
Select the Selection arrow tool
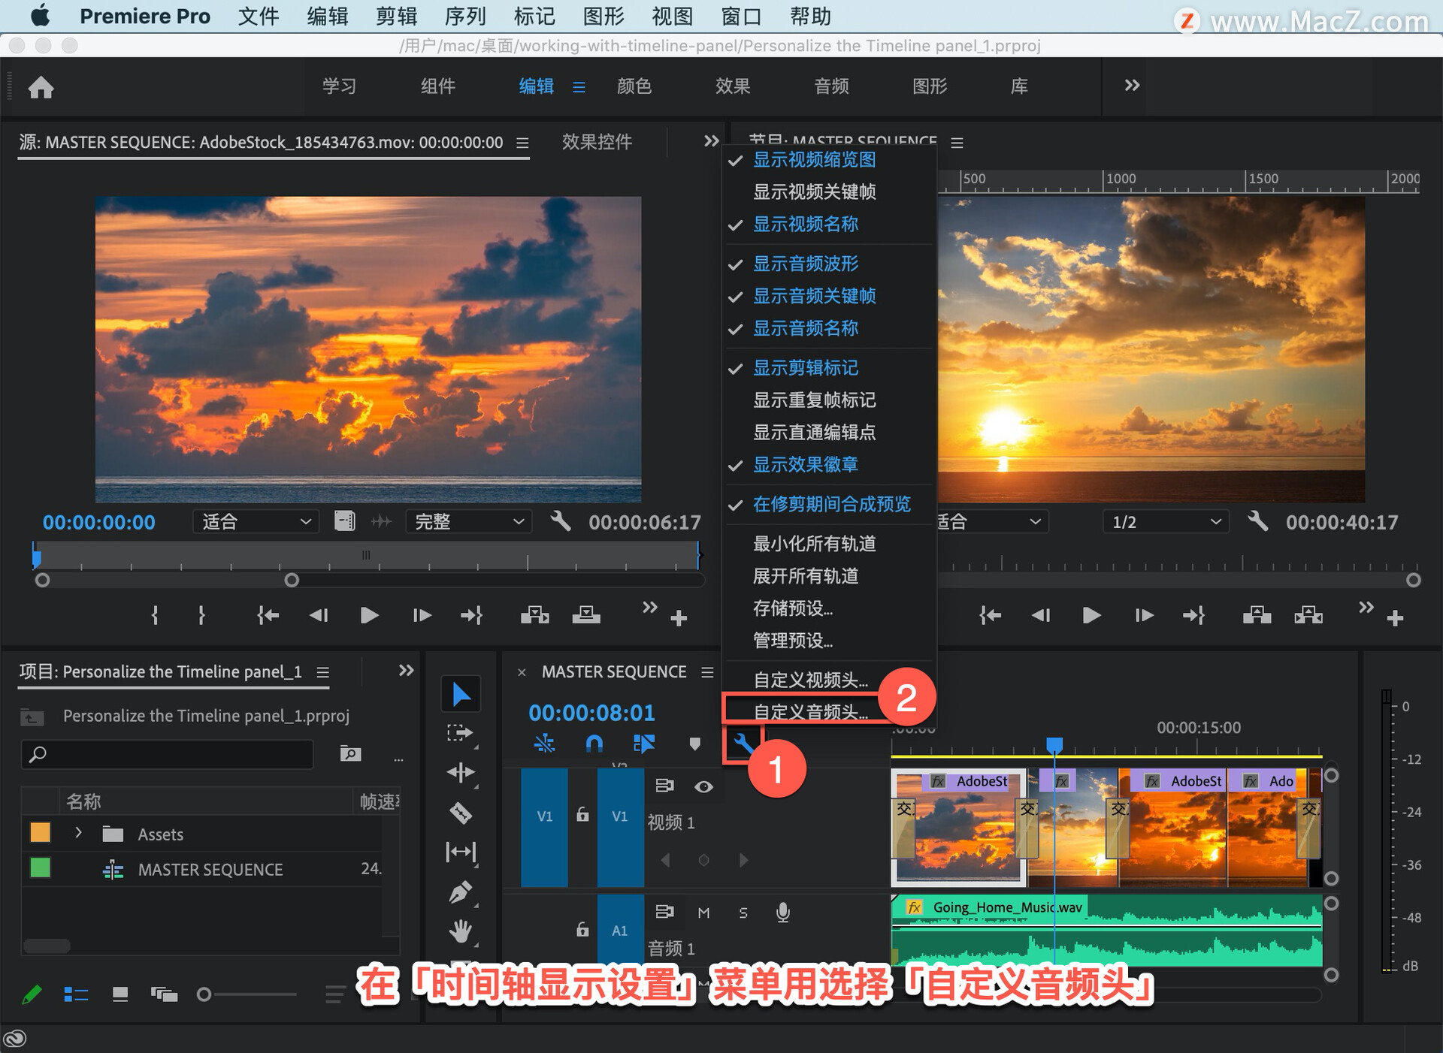point(461,695)
